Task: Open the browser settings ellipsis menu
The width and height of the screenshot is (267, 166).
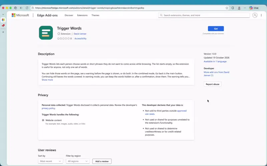Action: point(245,8)
